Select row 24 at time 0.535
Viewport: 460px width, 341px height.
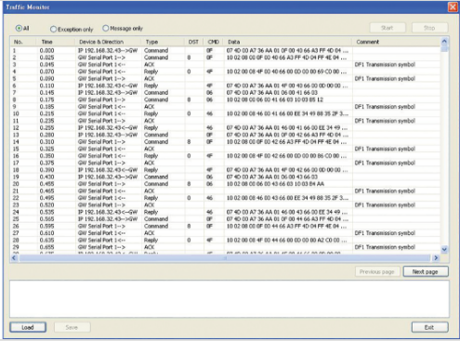pos(226,212)
